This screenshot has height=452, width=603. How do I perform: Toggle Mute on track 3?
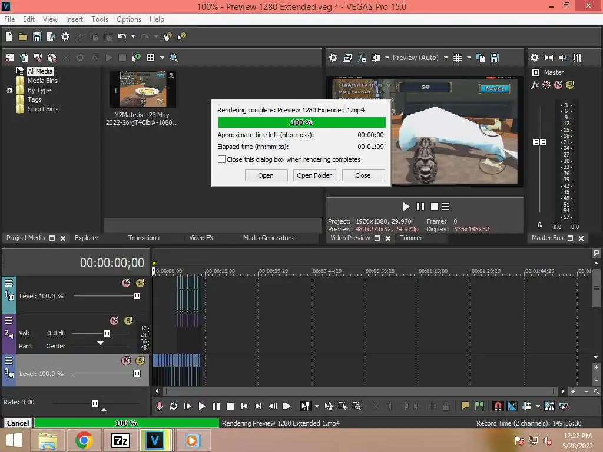pyautogui.click(x=126, y=361)
